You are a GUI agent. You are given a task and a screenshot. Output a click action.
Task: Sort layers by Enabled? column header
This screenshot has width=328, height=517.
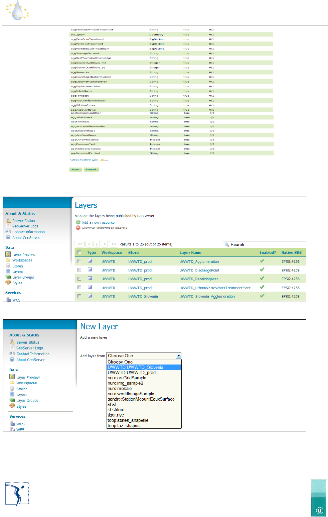[x=268, y=252]
